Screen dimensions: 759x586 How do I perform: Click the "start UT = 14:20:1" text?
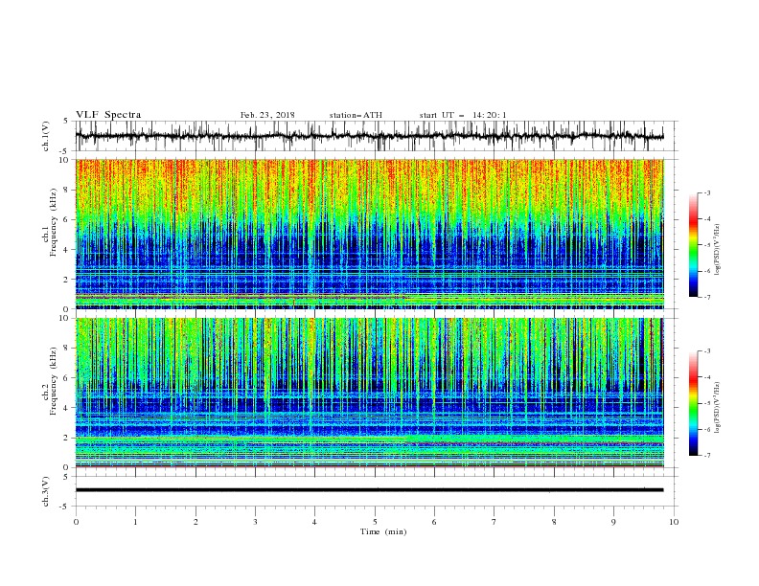point(463,115)
